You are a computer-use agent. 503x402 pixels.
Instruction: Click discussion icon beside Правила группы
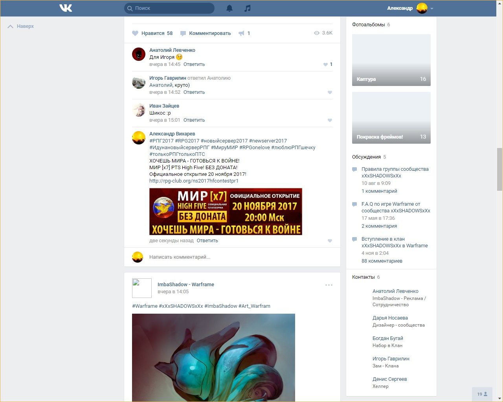click(x=354, y=170)
